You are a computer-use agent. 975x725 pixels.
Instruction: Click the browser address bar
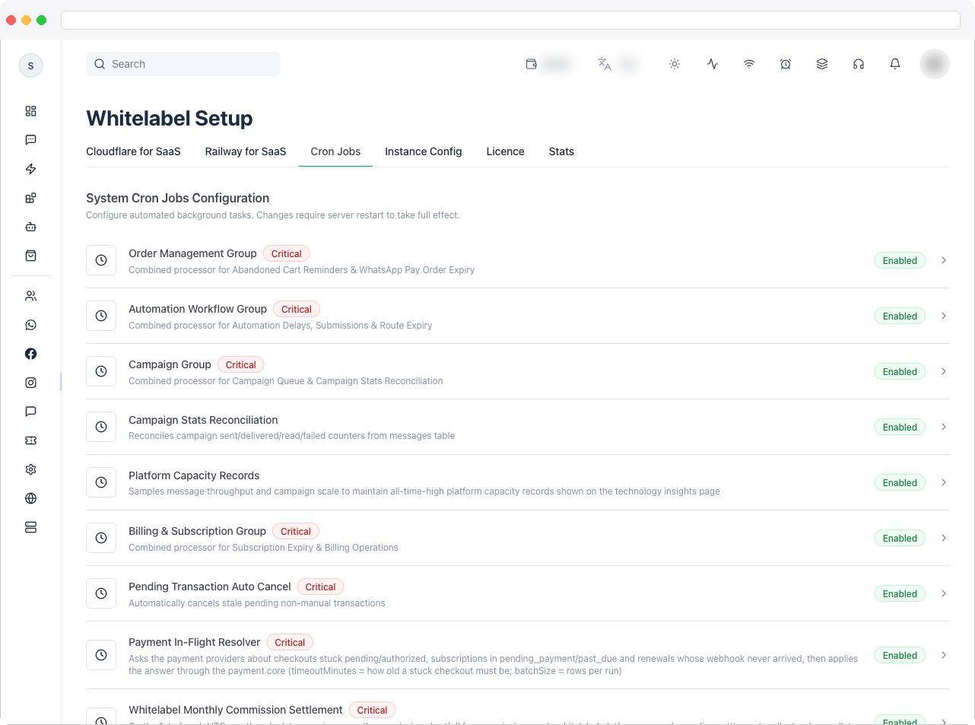click(510, 20)
